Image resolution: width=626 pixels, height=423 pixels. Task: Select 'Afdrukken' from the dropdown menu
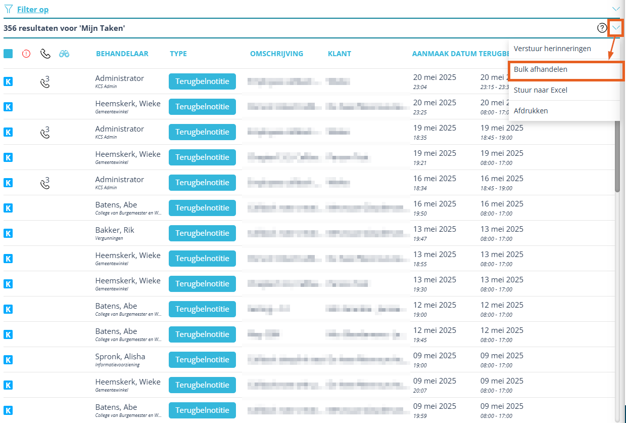tap(564, 111)
